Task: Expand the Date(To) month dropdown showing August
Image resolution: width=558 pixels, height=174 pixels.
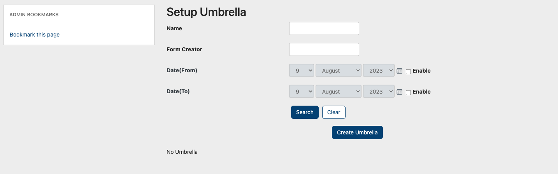Action: pyautogui.click(x=339, y=92)
